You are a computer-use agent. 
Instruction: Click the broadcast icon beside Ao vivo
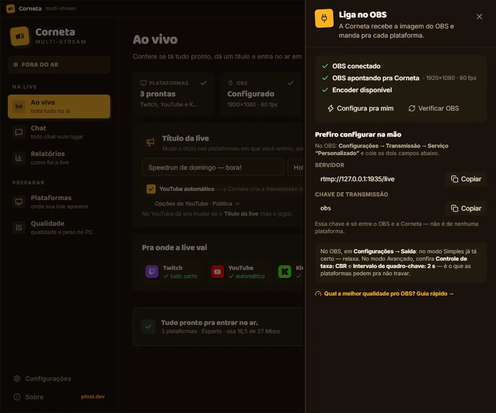19,106
